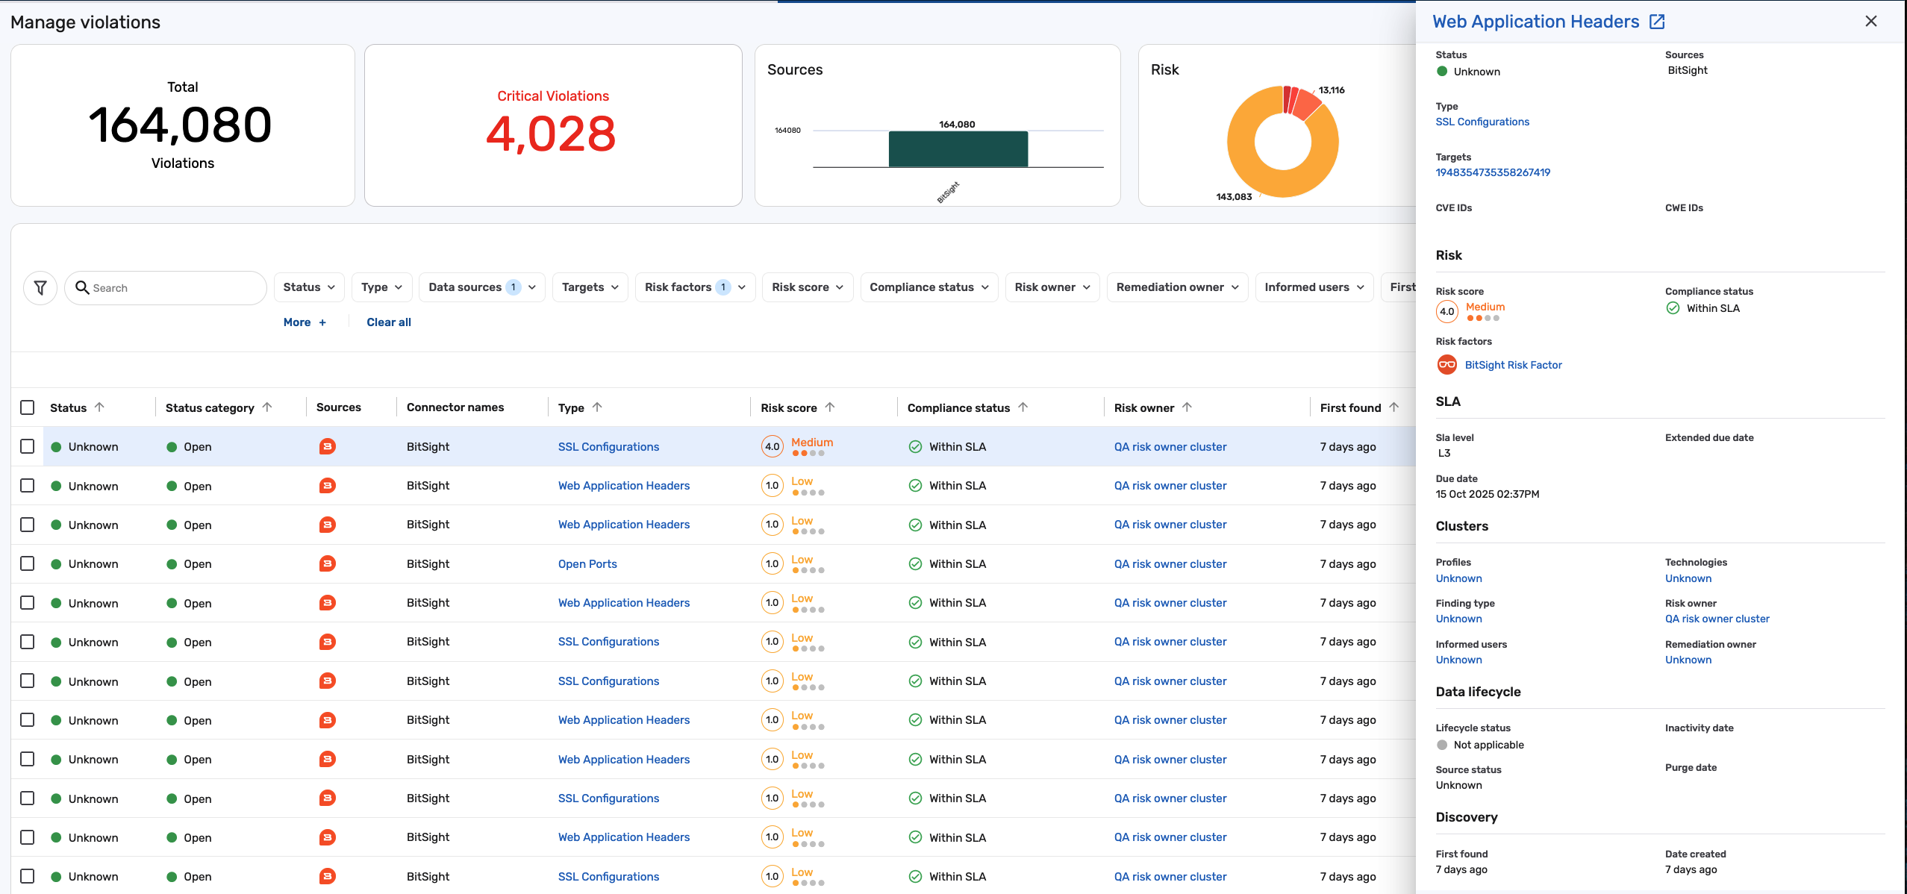Expand the Compliance status filter dropdown

point(928,287)
